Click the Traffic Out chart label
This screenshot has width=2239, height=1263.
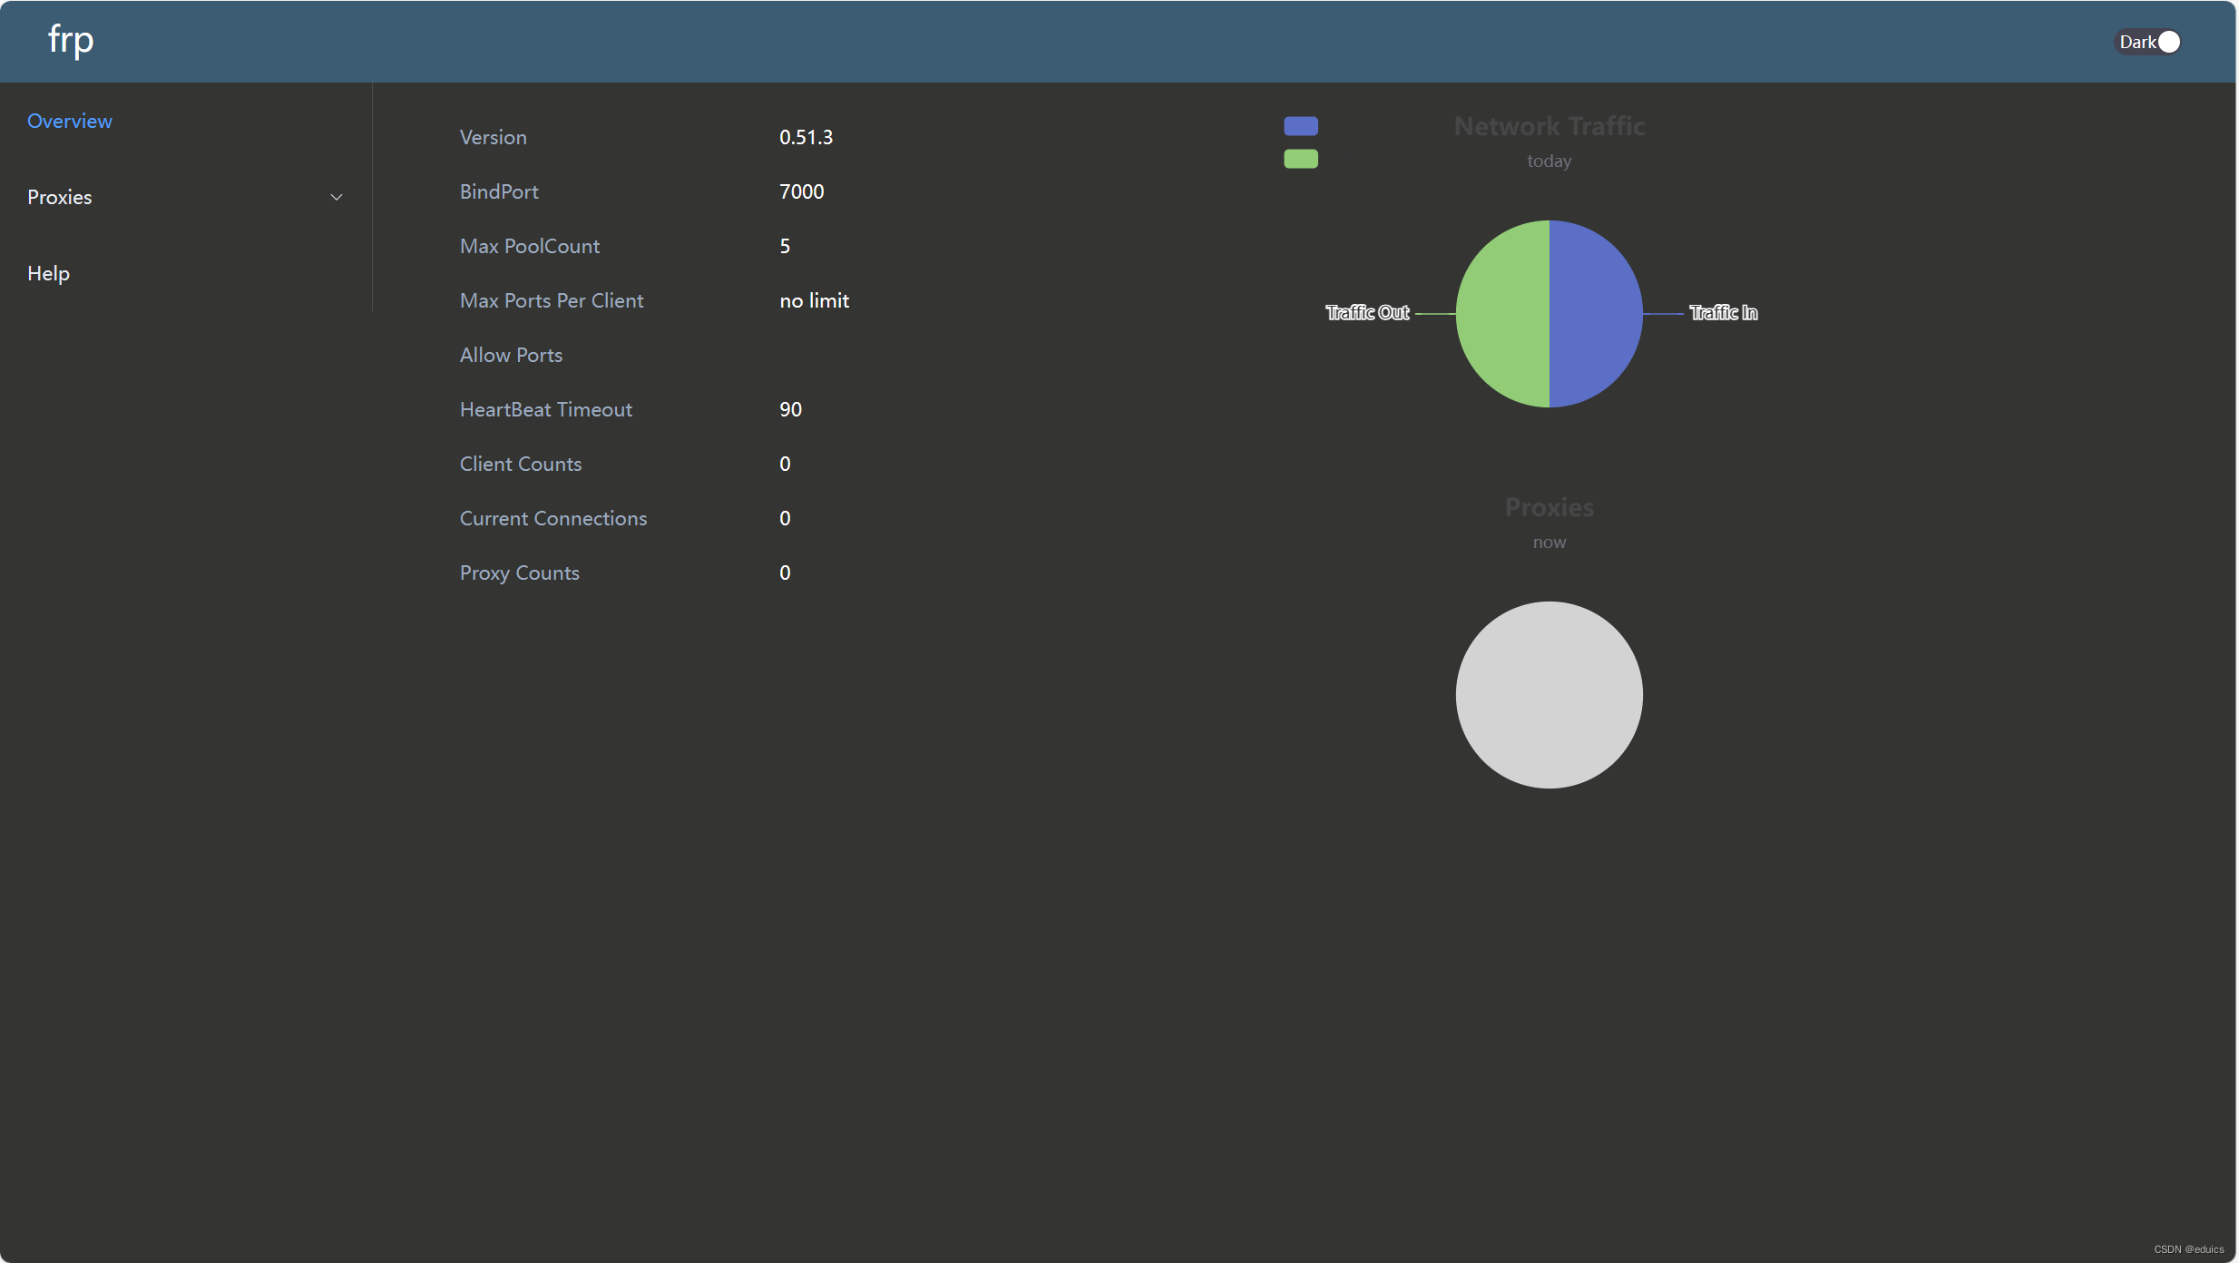[1368, 313]
